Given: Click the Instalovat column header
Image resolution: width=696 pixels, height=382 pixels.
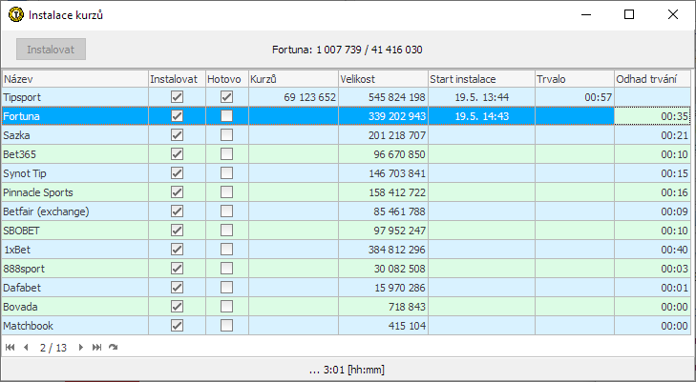Looking at the screenshot, I should pyautogui.click(x=177, y=79).
